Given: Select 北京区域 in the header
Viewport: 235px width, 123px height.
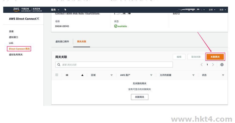Looking at the screenshot, I should pyautogui.click(x=36, y=9).
